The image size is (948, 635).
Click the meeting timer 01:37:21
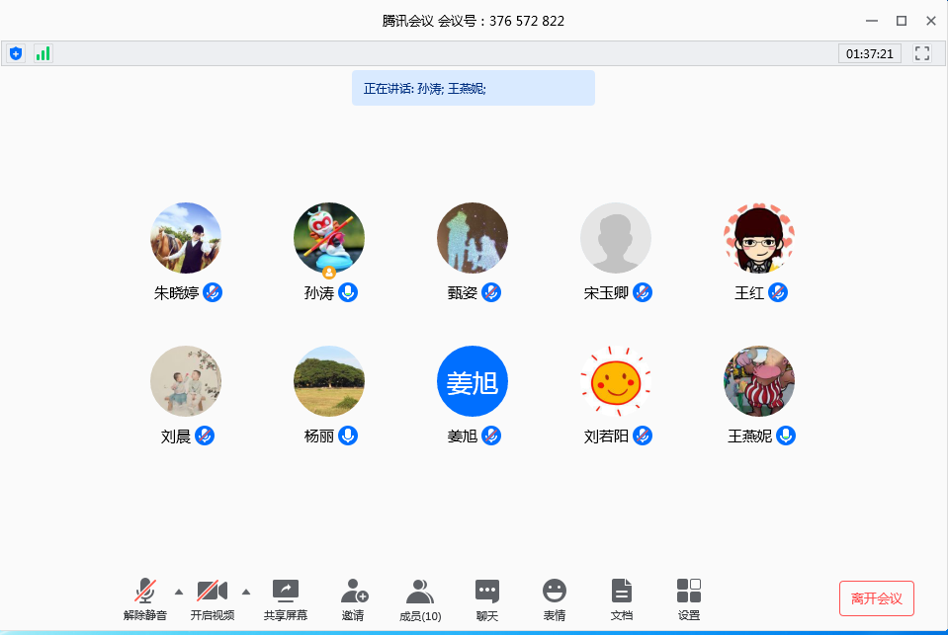(x=870, y=53)
